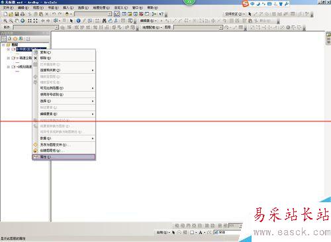Expand the second layer tree node
331x242 pixels.
(x=8, y=58)
